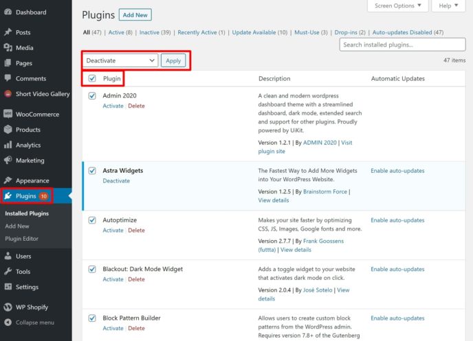Open Add New submenu item

[17, 226]
